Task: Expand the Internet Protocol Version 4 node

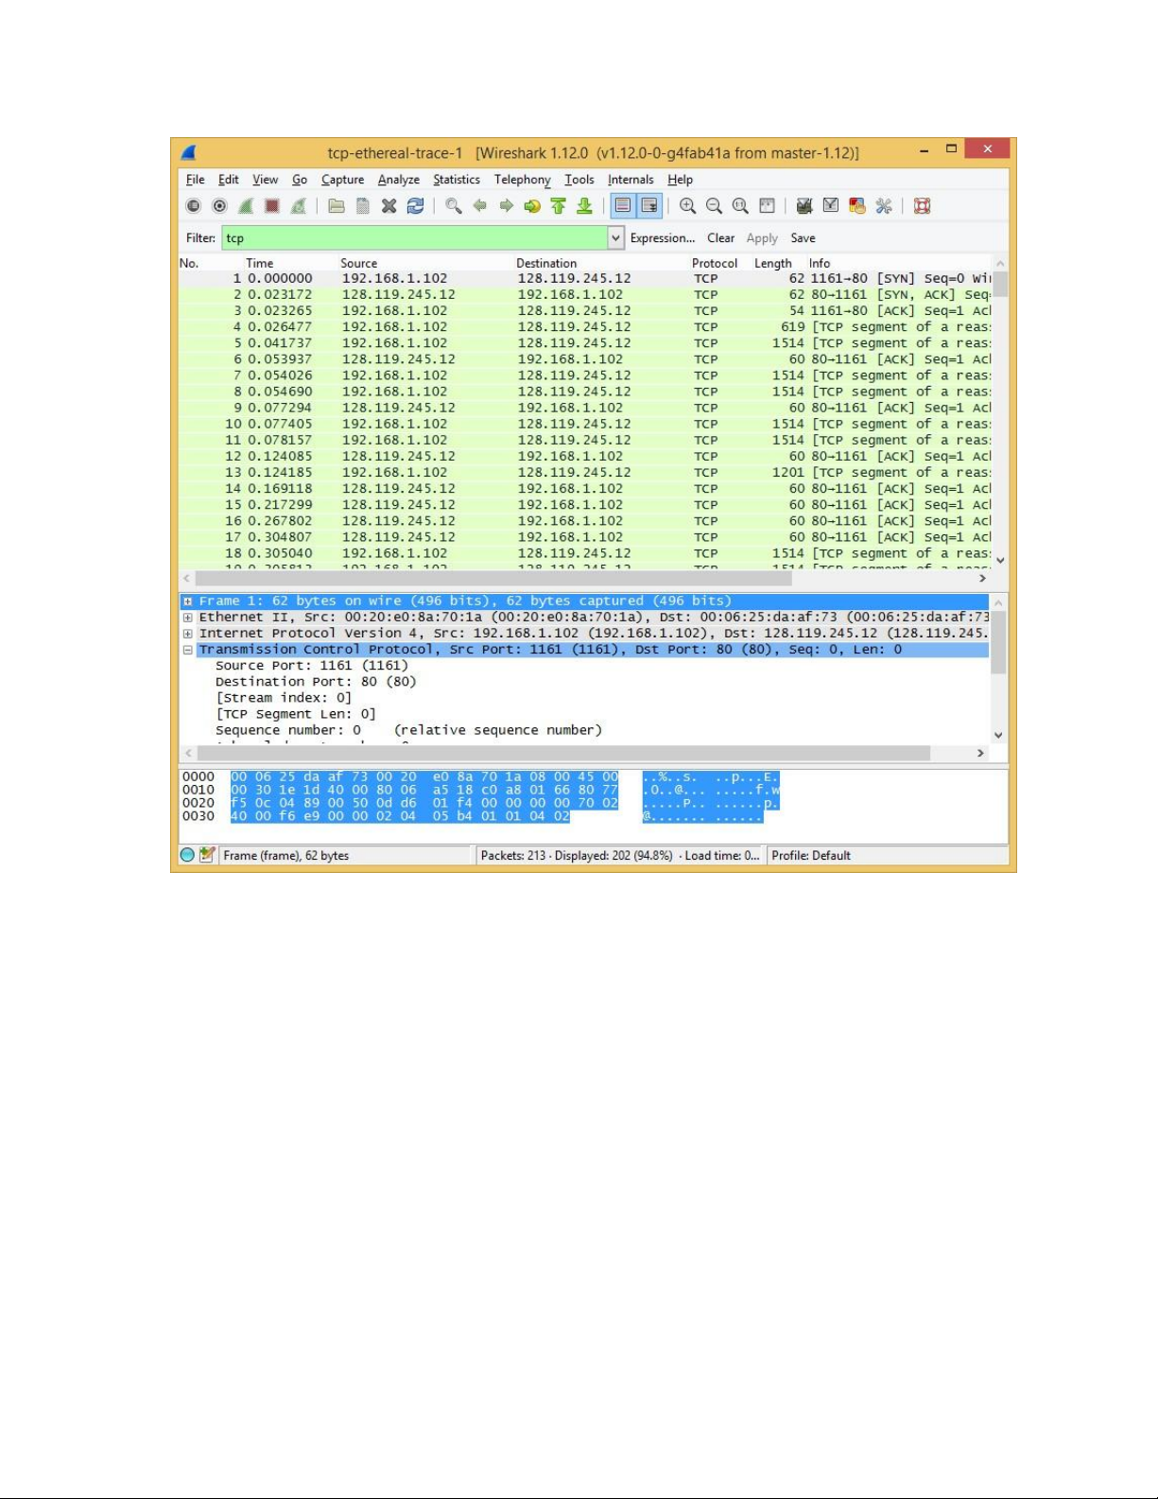Action: [x=188, y=634]
